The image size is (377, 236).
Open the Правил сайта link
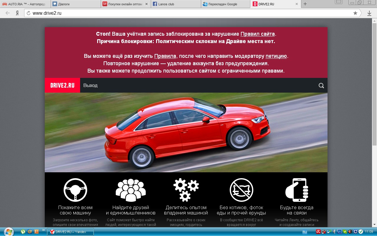[x=258, y=34]
